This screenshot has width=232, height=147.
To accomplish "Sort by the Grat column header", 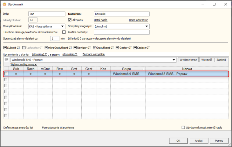I will click(74, 69).
